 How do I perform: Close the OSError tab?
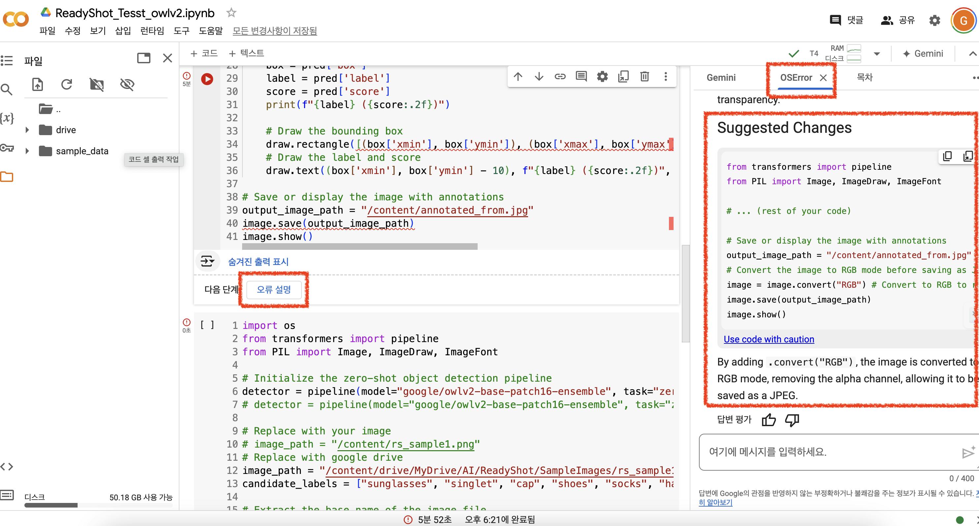point(823,78)
